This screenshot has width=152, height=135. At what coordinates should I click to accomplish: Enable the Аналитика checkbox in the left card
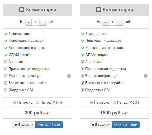(x=6, y=62)
